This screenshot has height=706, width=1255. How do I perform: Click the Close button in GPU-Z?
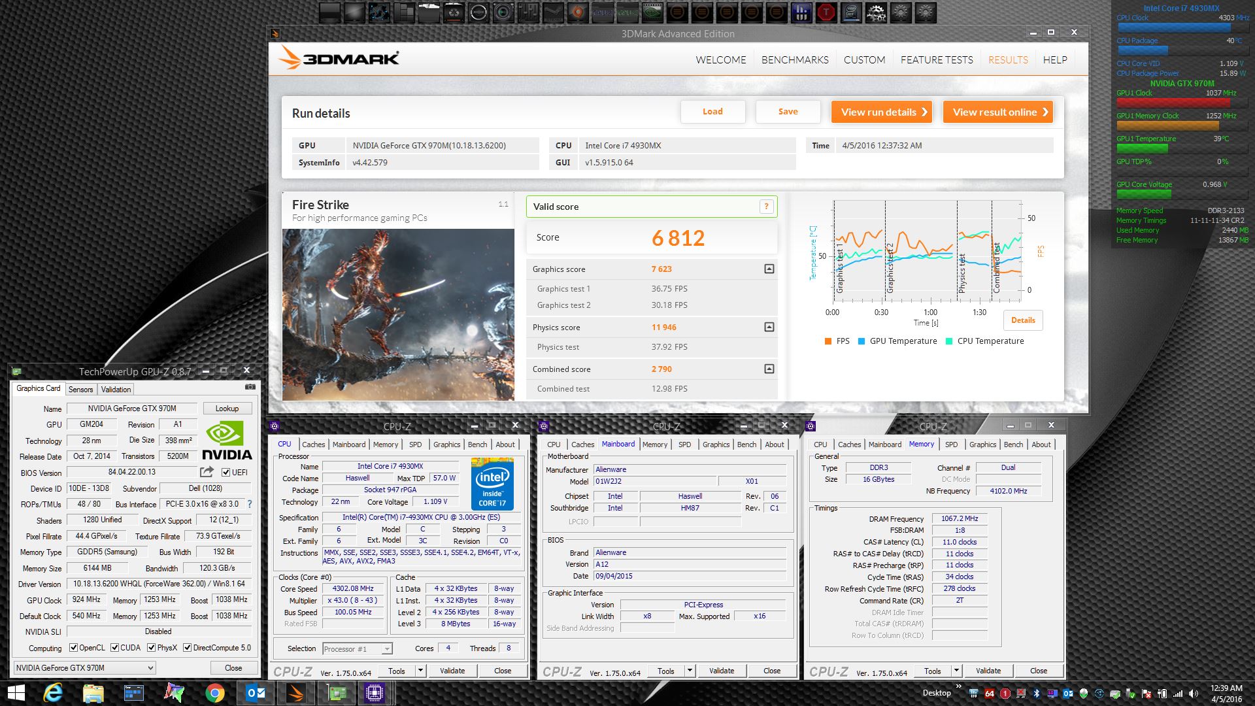(x=233, y=668)
